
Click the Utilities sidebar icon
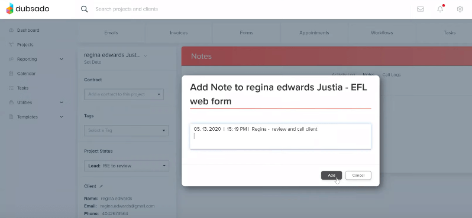point(11,103)
